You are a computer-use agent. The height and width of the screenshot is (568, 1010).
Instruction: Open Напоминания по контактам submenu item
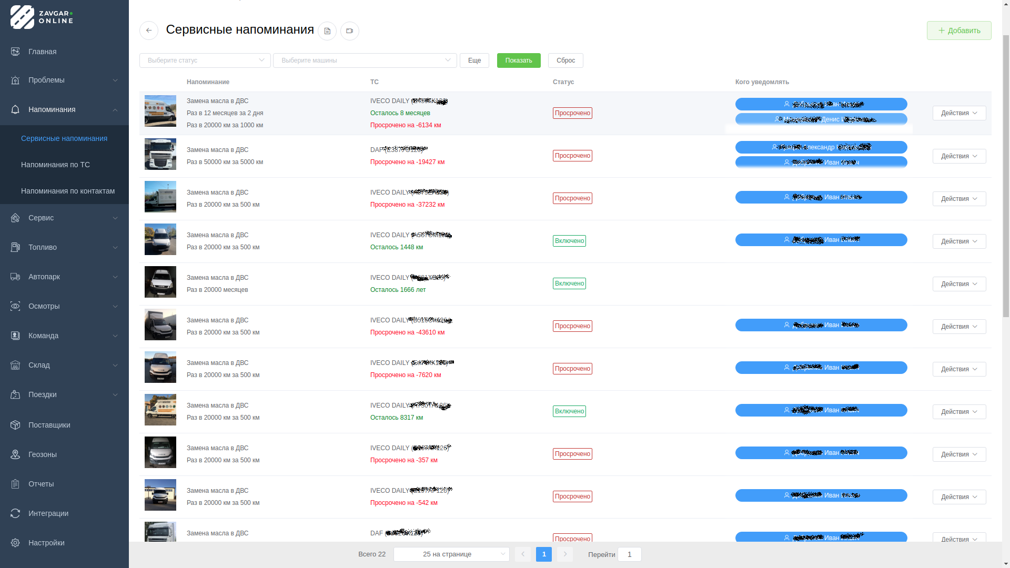click(x=67, y=191)
